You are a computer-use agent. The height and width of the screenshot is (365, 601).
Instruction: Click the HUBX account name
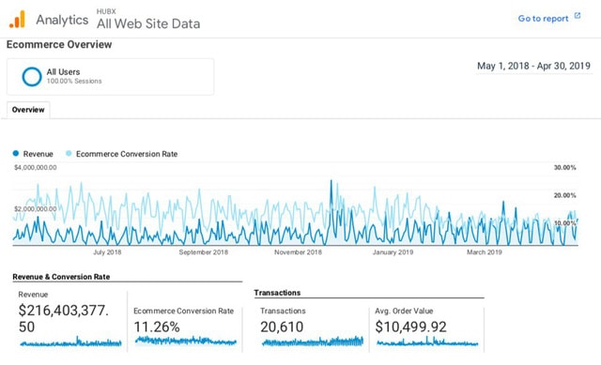tap(106, 11)
